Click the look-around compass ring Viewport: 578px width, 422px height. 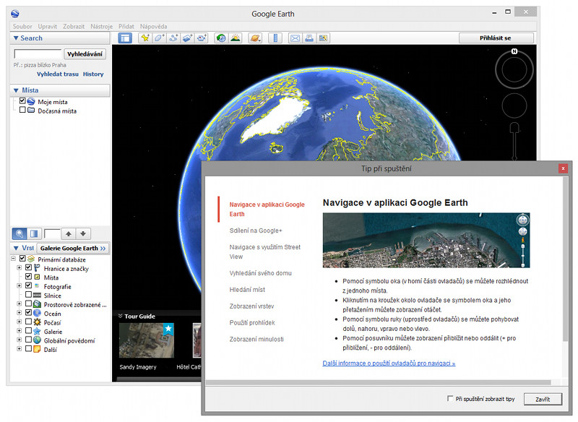[x=514, y=69]
